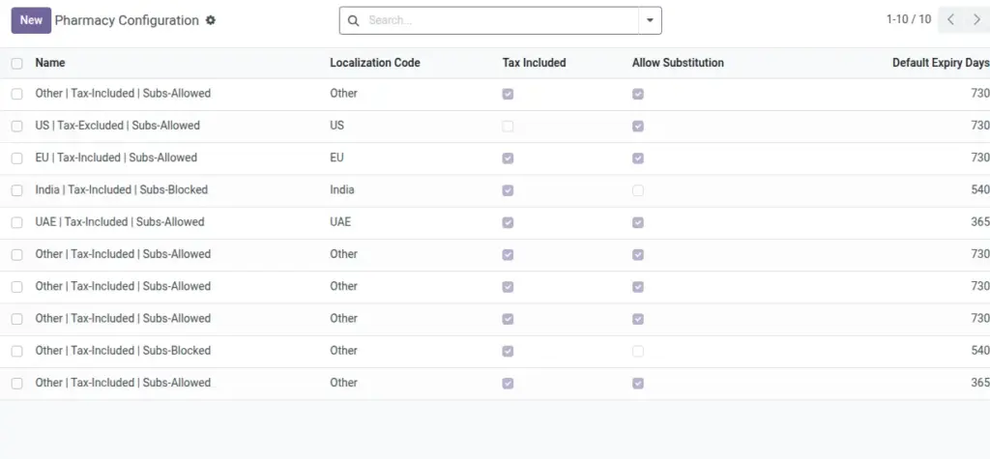Open the record named US | Tax-Excluded | Subs-Allowed
990x459 pixels.
tap(117, 126)
